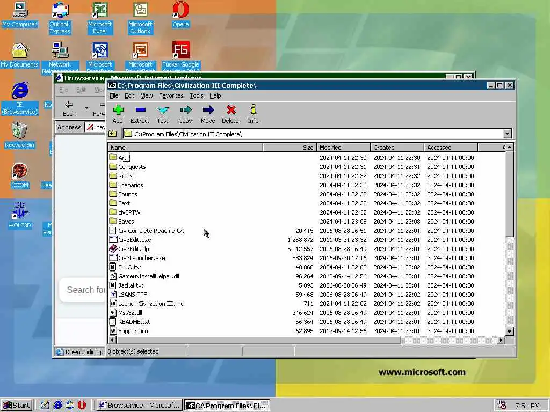Select the README.txt file
The width and height of the screenshot is (550, 412).
134,322
